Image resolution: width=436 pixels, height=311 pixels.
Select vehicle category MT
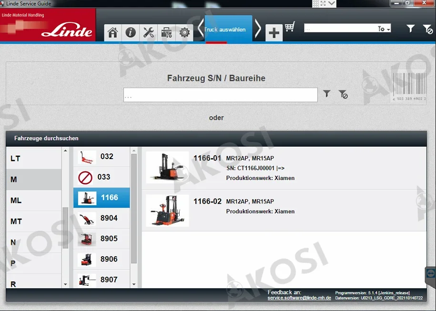[34, 221]
